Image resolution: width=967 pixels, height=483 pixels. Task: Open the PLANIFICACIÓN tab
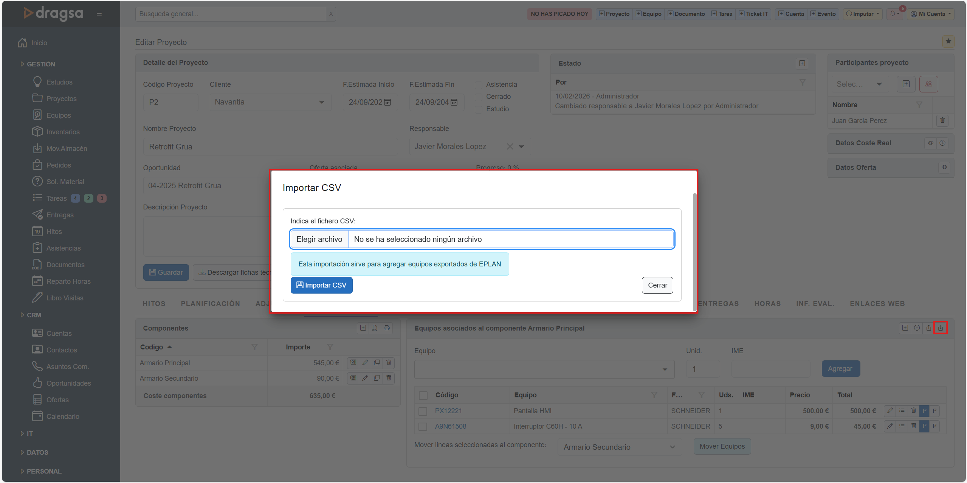tap(210, 304)
